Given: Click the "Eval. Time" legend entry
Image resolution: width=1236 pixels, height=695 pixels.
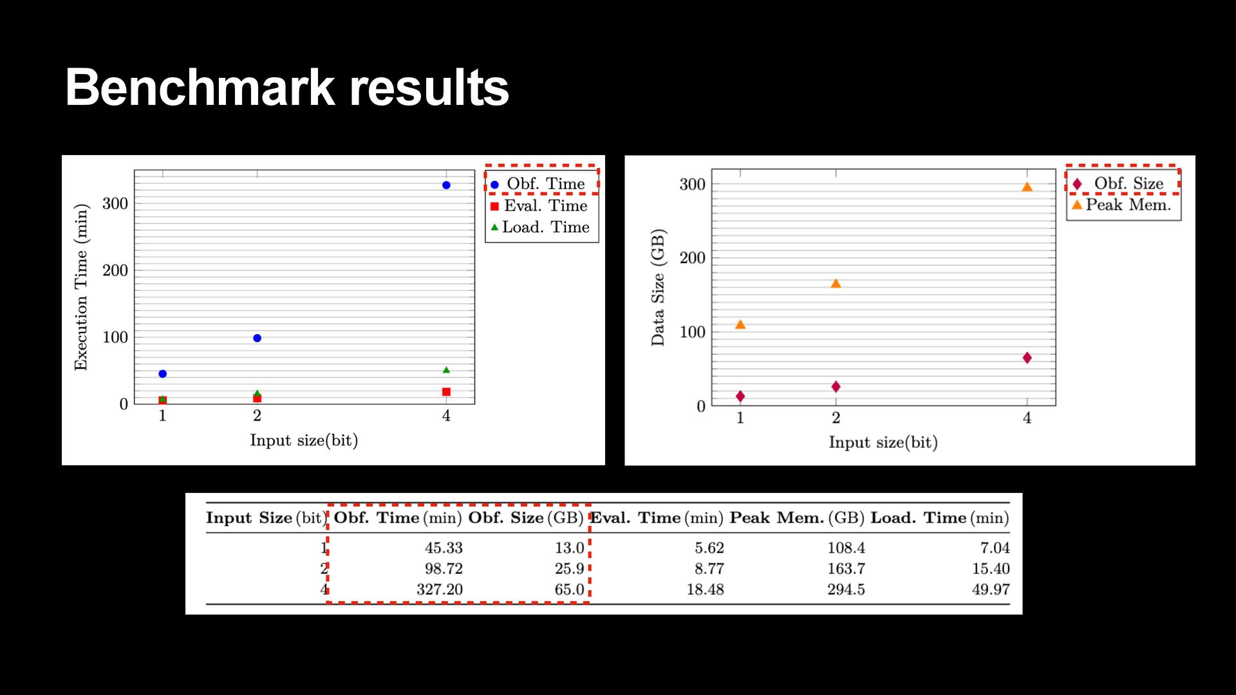Looking at the screenshot, I should pyautogui.click(x=539, y=206).
